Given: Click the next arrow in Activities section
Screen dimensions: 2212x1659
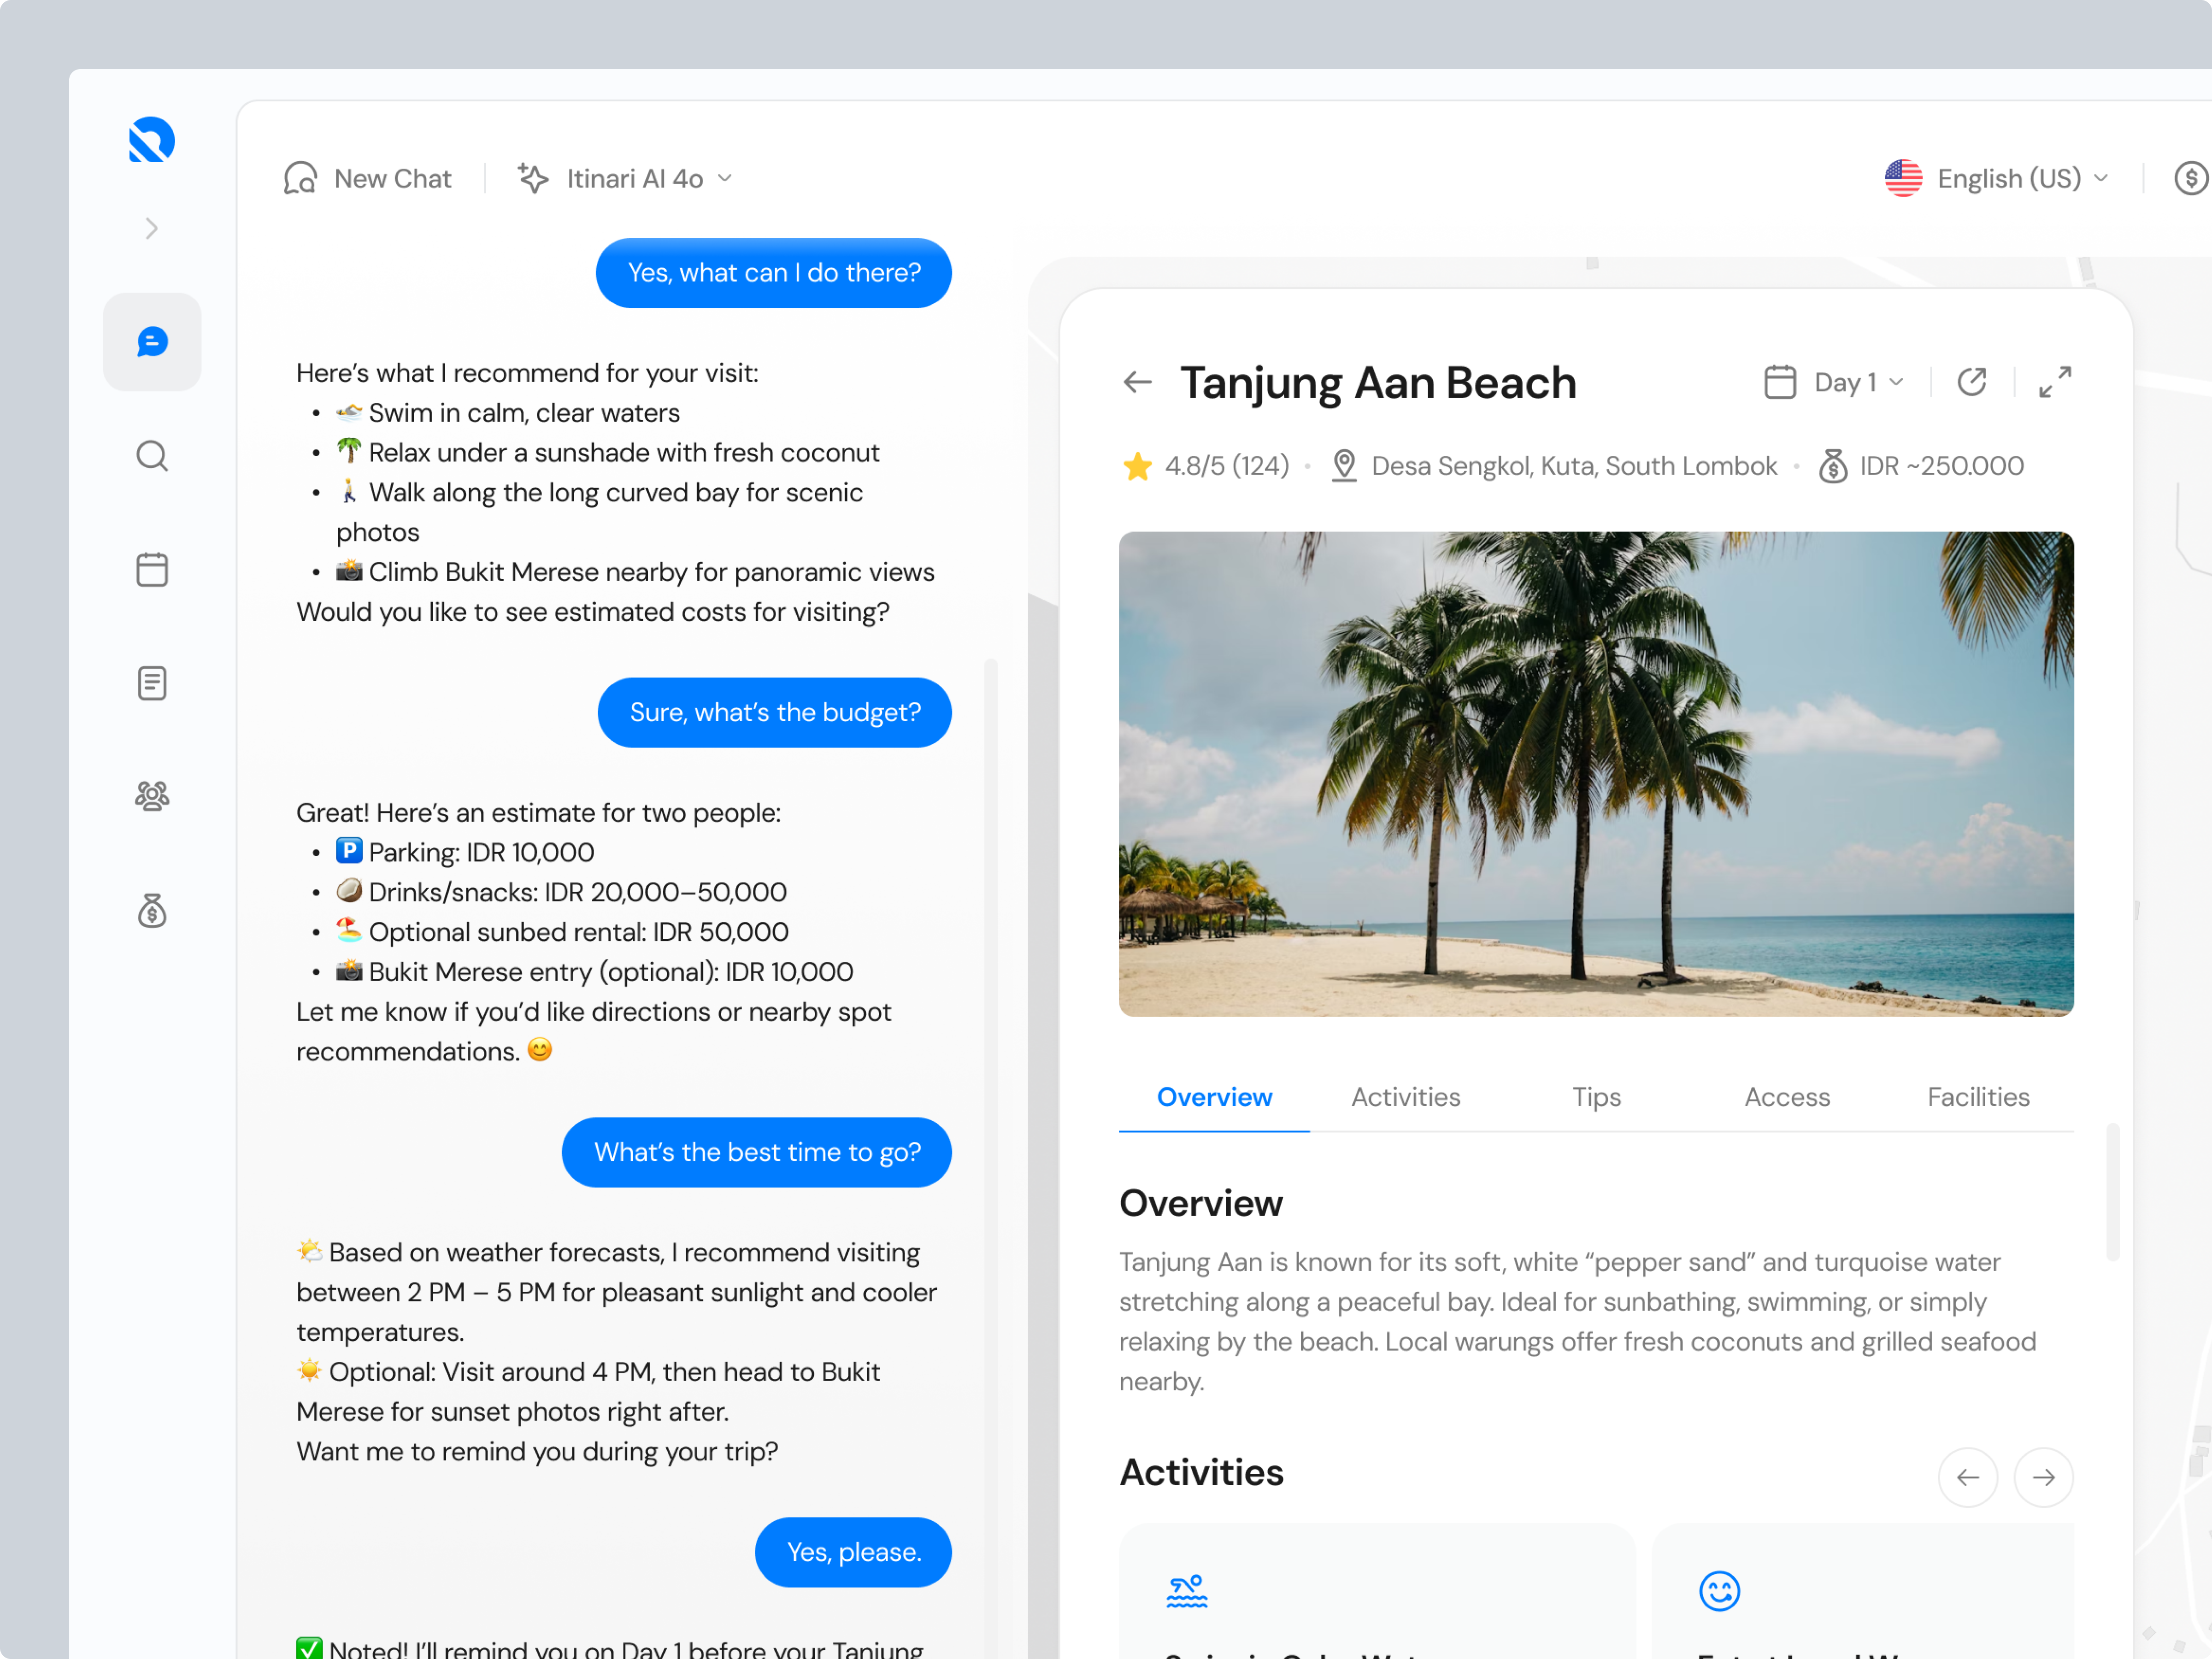Looking at the screenshot, I should (x=2043, y=1477).
